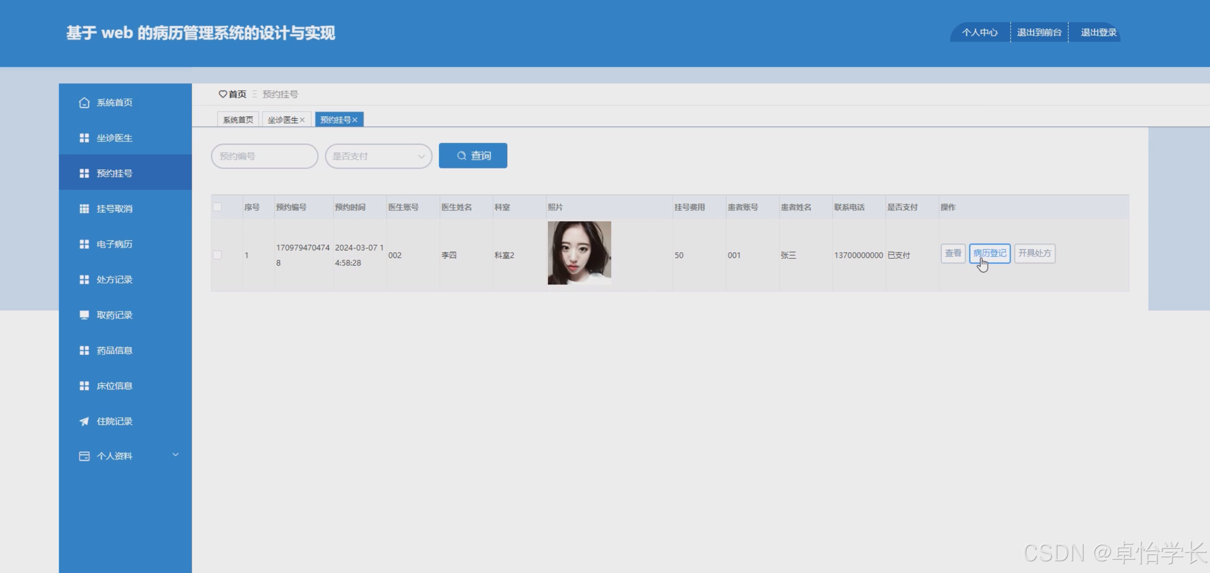Click the card icon beside 个人资料
The width and height of the screenshot is (1210, 573).
pyautogui.click(x=84, y=456)
